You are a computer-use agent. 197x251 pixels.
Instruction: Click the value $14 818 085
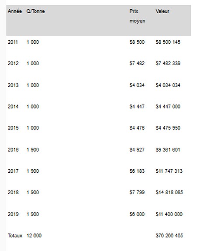coord(169,192)
